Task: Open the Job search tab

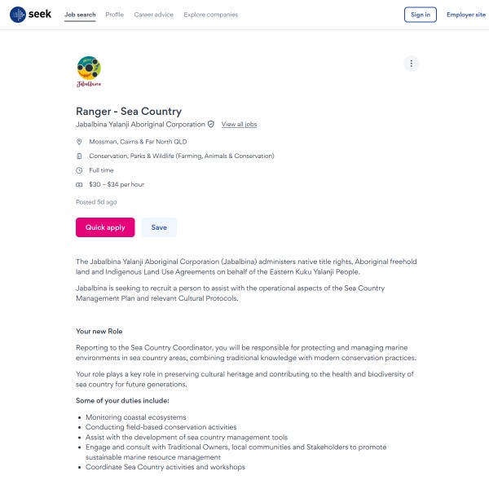Action: coord(80,15)
